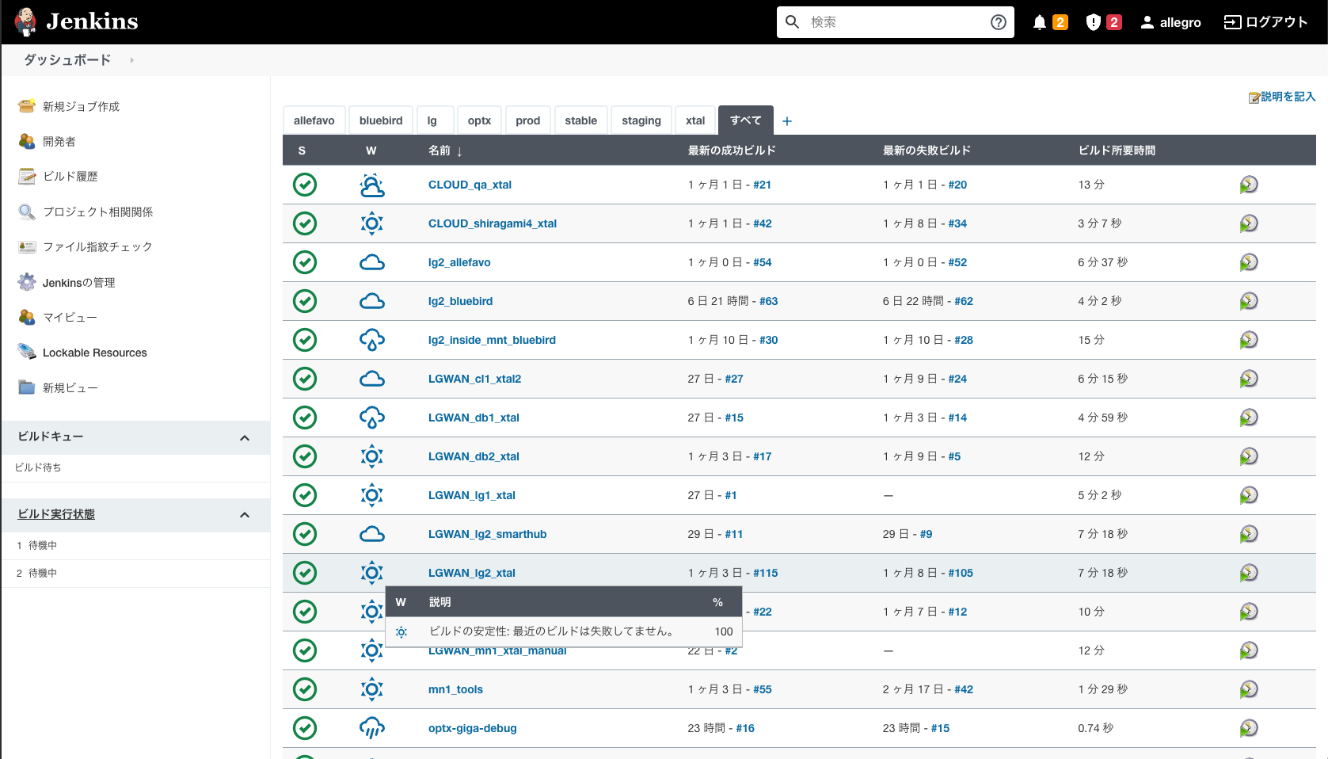Image resolution: width=1328 pixels, height=759 pixels.
Task: Open security warnings shield icon
Action: click(1094, 22)
